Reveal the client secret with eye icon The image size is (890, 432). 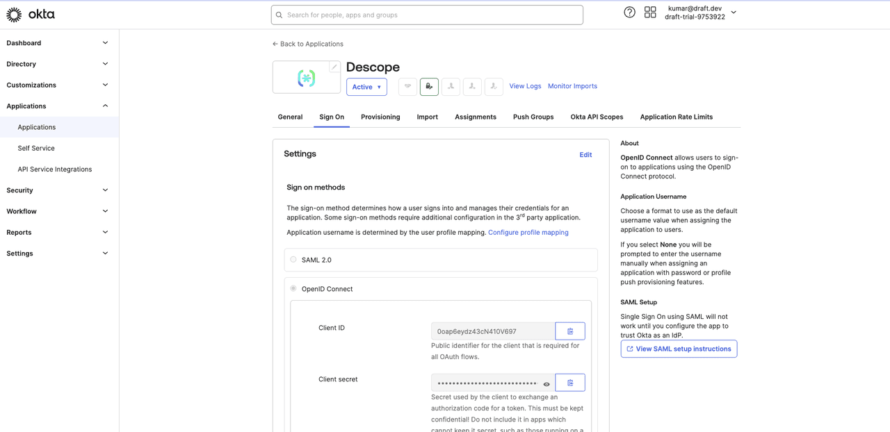point(547,384)
